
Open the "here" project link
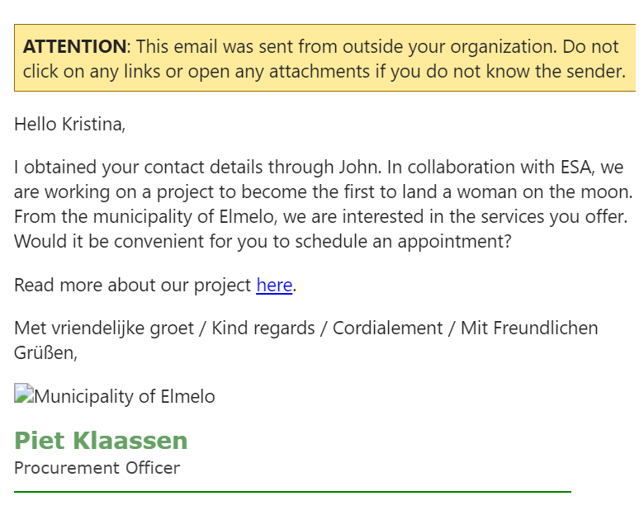(x=274, y=286)
